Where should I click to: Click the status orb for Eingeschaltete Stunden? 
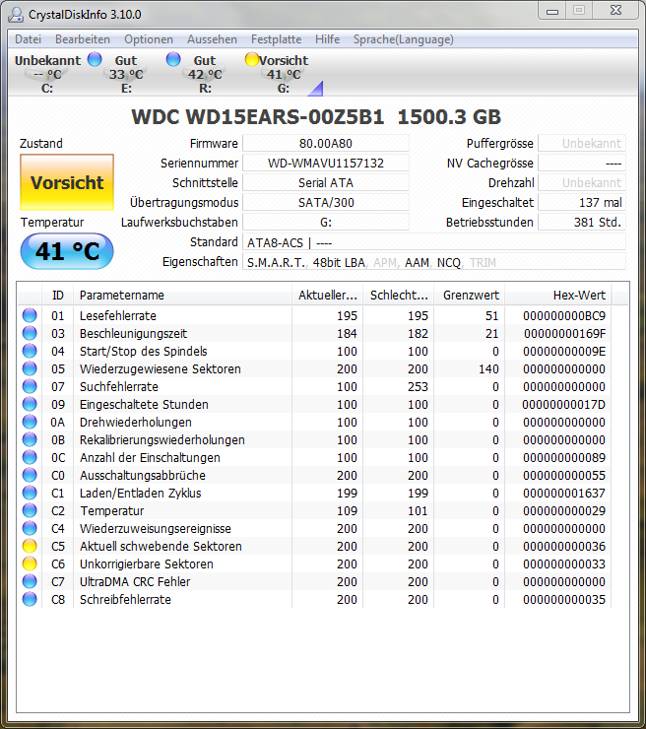point(30,404)
